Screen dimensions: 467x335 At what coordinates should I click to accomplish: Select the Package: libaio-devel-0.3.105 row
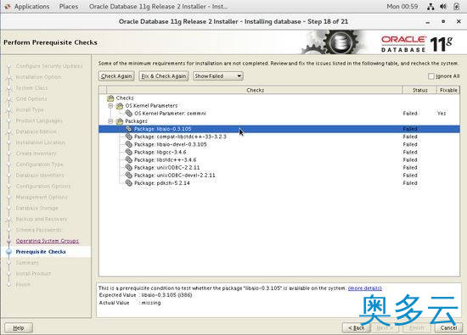pyautogui.click(x=279, y=144)
